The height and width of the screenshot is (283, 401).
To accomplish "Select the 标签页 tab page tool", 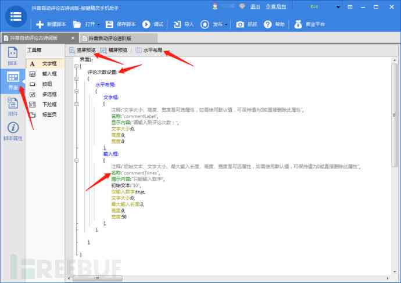I will pos(45,115).
